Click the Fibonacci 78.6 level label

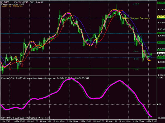tap(136, 69)
